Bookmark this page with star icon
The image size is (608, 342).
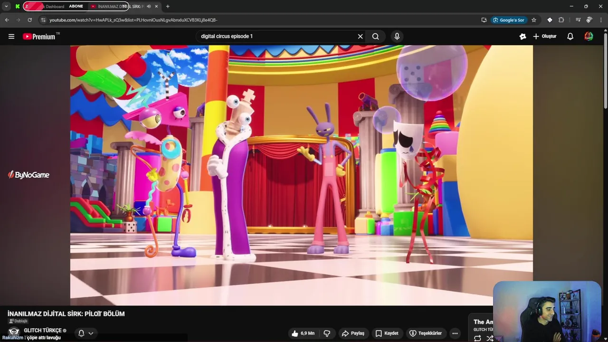[x=534, y=20]
